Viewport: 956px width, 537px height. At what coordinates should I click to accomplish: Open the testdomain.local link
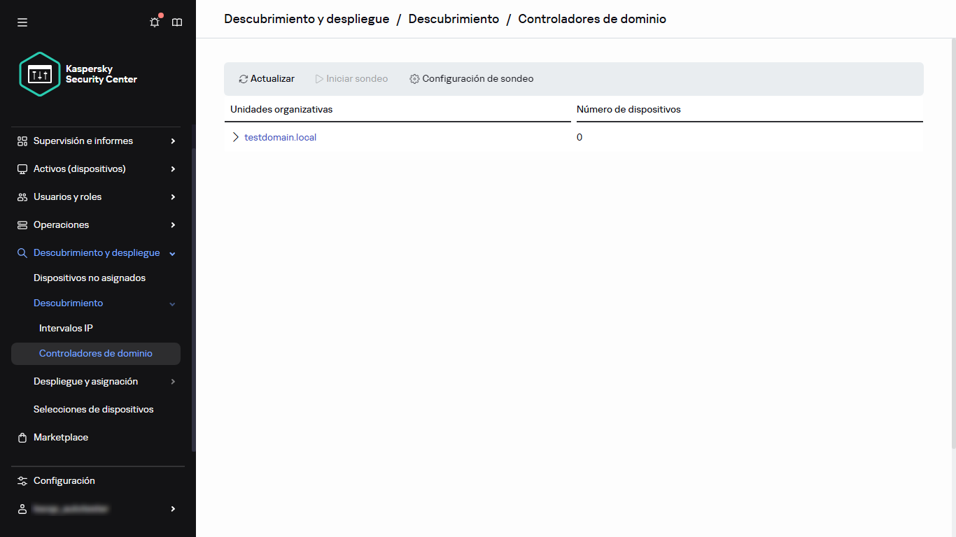(x=281, y=138)
